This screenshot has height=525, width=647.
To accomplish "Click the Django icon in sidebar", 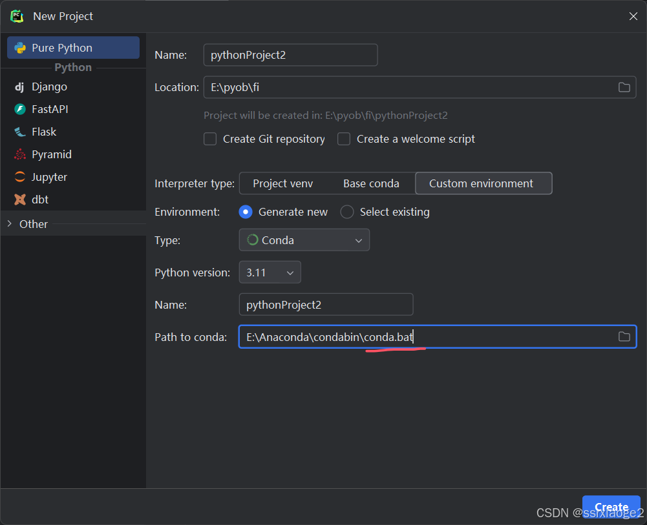I will coord(19,87).
